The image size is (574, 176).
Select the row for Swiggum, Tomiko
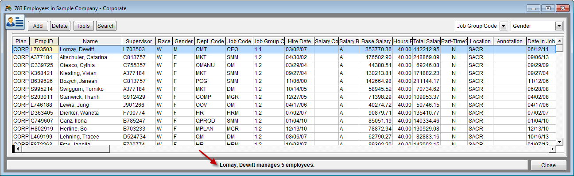pos(284,89)
